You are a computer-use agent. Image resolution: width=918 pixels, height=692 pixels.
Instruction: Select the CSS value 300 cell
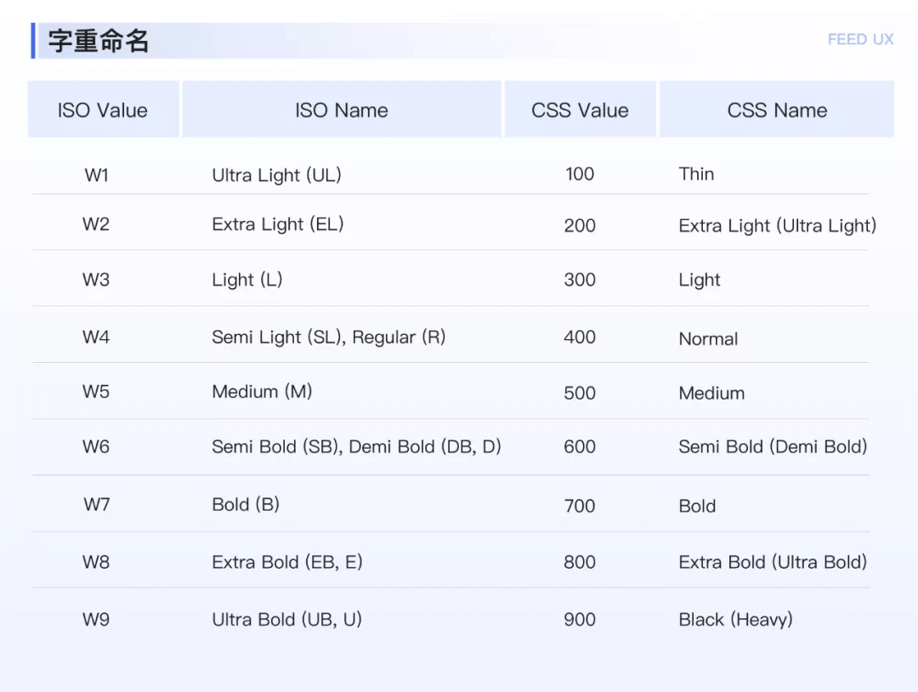pos(580,280)
